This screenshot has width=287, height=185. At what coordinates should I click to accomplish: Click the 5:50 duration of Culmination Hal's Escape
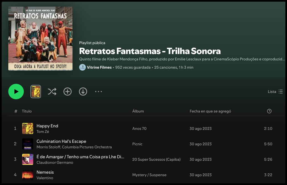[268, 144]
